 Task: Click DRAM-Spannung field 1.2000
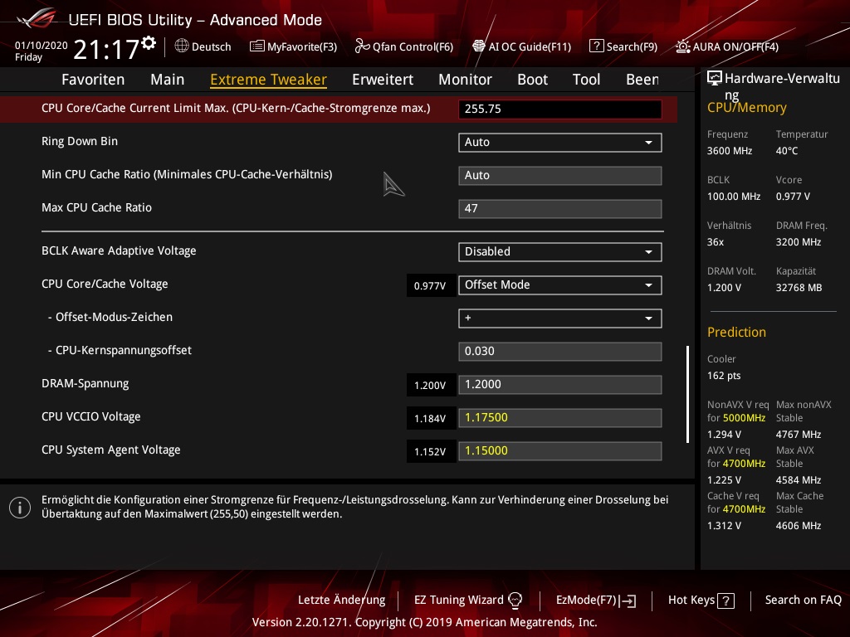(560, 385)
